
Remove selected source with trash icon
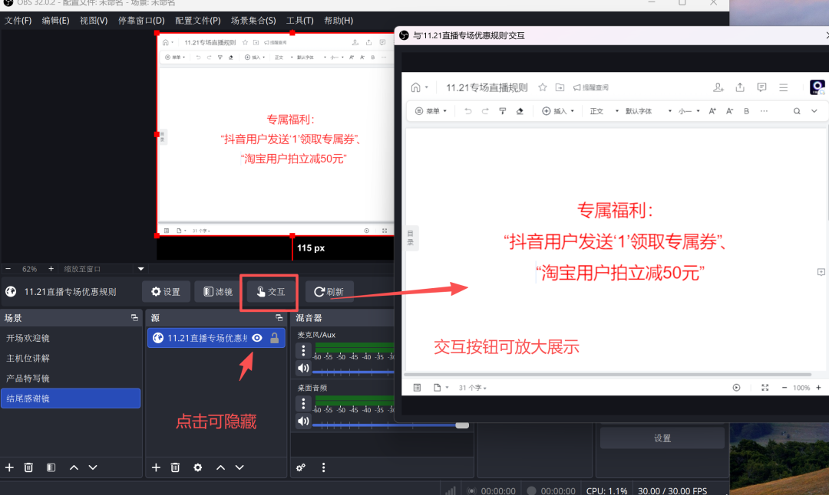pyautogui.click(x=176, y=467)
